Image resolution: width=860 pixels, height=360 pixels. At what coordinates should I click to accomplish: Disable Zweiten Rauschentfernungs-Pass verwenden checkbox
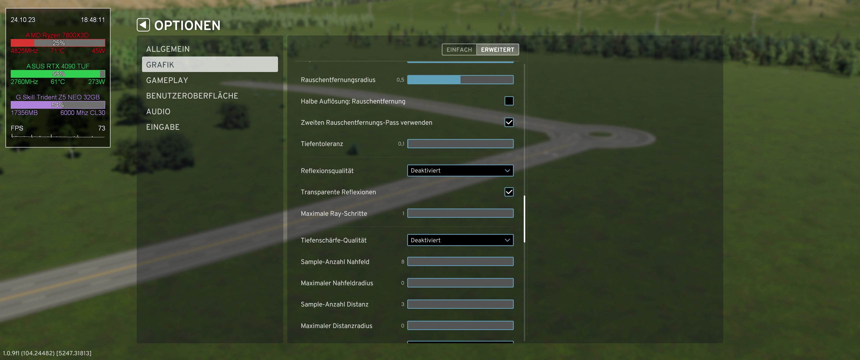coord(509,122)
